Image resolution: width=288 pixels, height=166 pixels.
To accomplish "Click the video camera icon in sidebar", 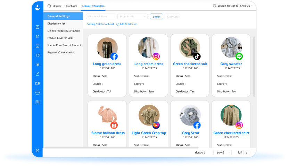I will tap(37, 83).
